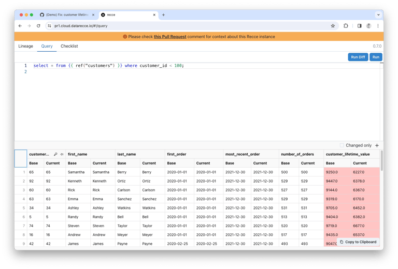Open a new browser tab
398x269 pixels.
click(x=163, y=15)
